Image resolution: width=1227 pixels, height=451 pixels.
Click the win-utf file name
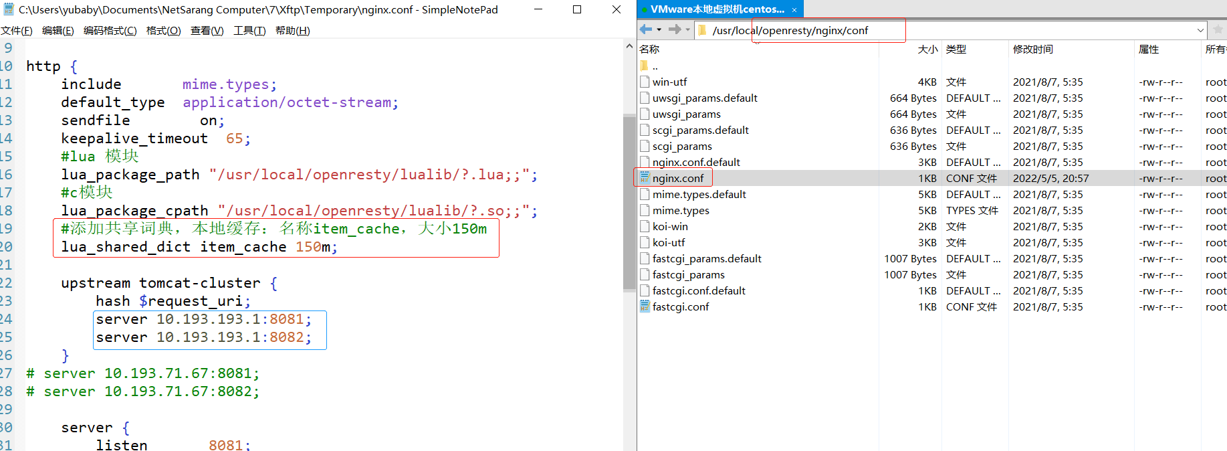coord(669,82)
